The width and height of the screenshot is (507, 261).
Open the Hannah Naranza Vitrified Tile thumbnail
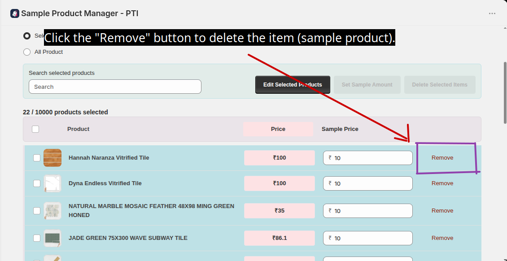tap(52, 158)
